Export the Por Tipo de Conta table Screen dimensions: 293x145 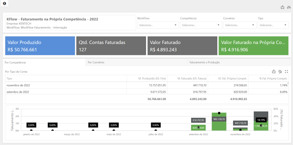274,72
